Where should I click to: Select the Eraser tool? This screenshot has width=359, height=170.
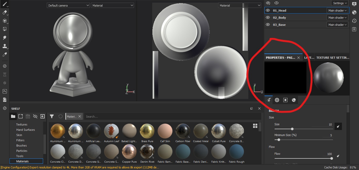click(5, 12)
